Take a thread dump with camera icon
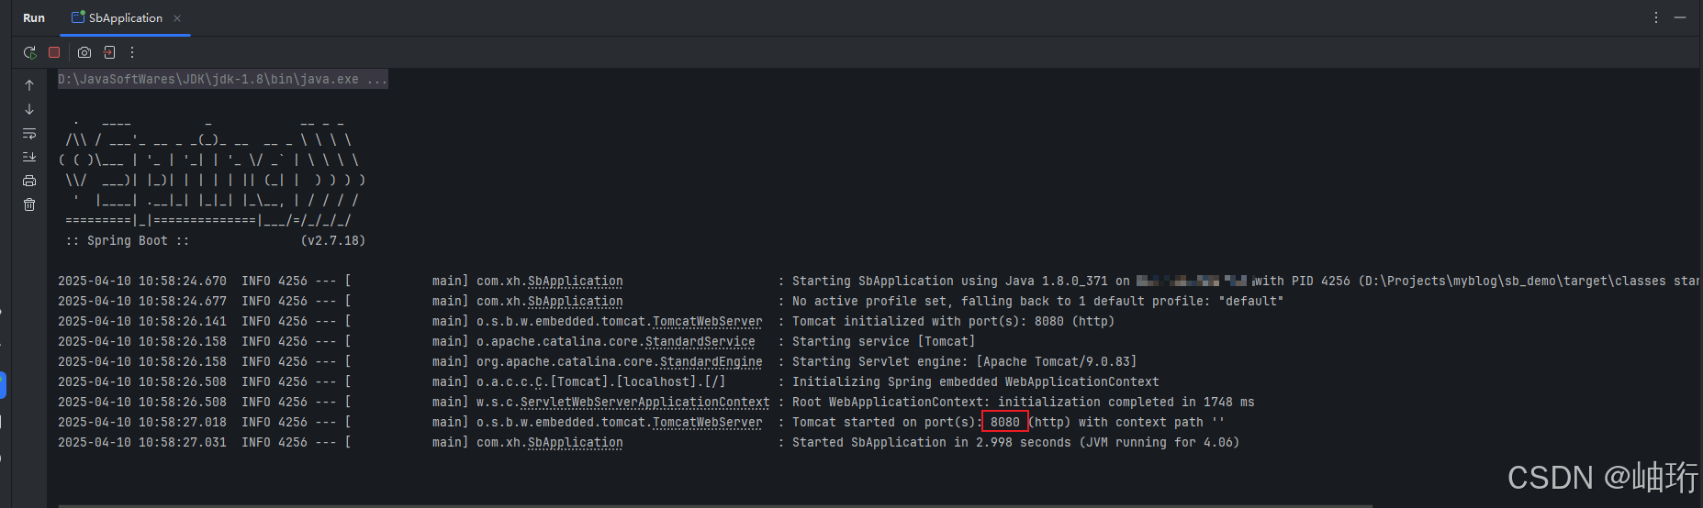Viewport: 1703px width, 508px height. (x=84, y=52)
